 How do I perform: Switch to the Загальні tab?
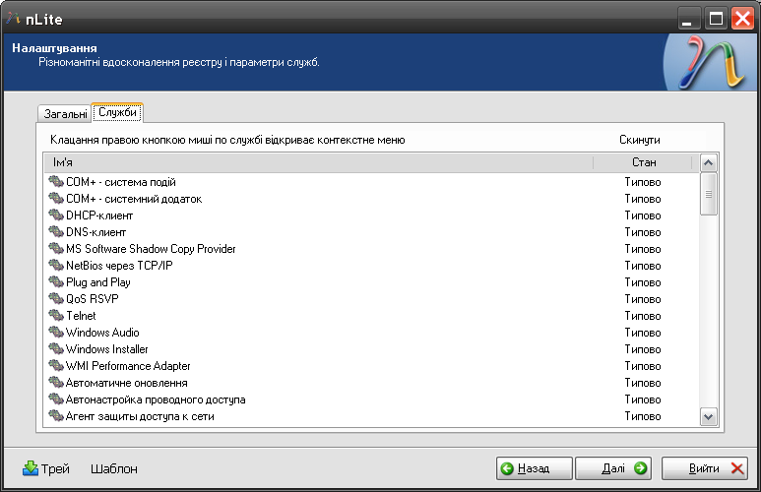coord(65,114)
